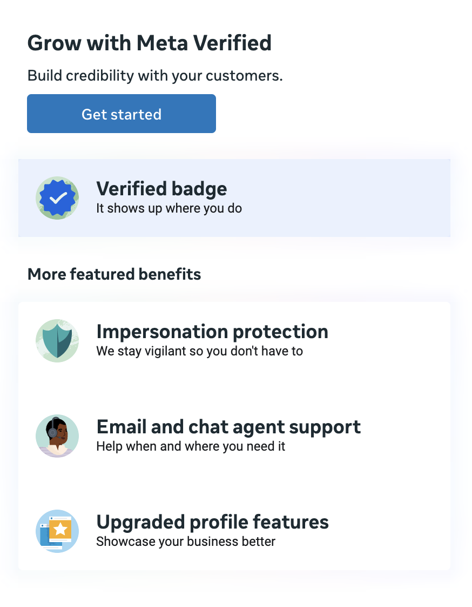Click "Showcase your business better" description
472x607 pixels.
186,542
